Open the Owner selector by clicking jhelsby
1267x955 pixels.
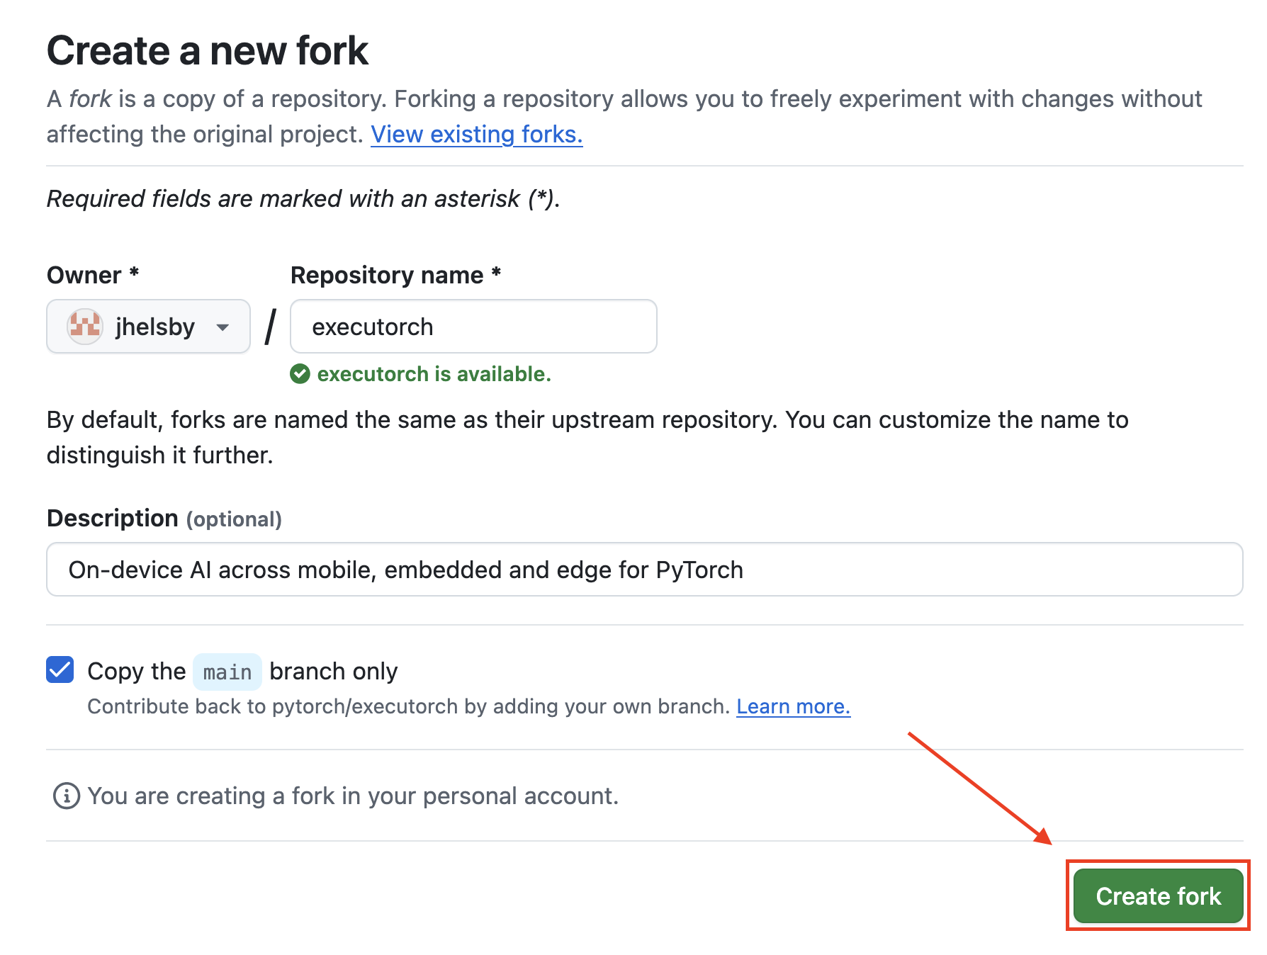tap(154, 327)
